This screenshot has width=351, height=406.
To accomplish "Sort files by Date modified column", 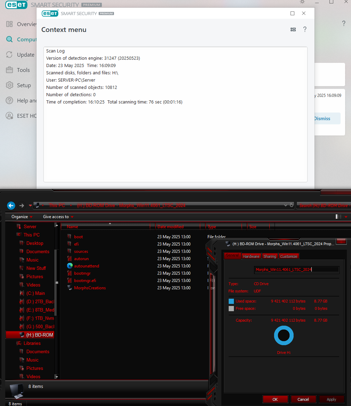I will click(x=178, y=226).
